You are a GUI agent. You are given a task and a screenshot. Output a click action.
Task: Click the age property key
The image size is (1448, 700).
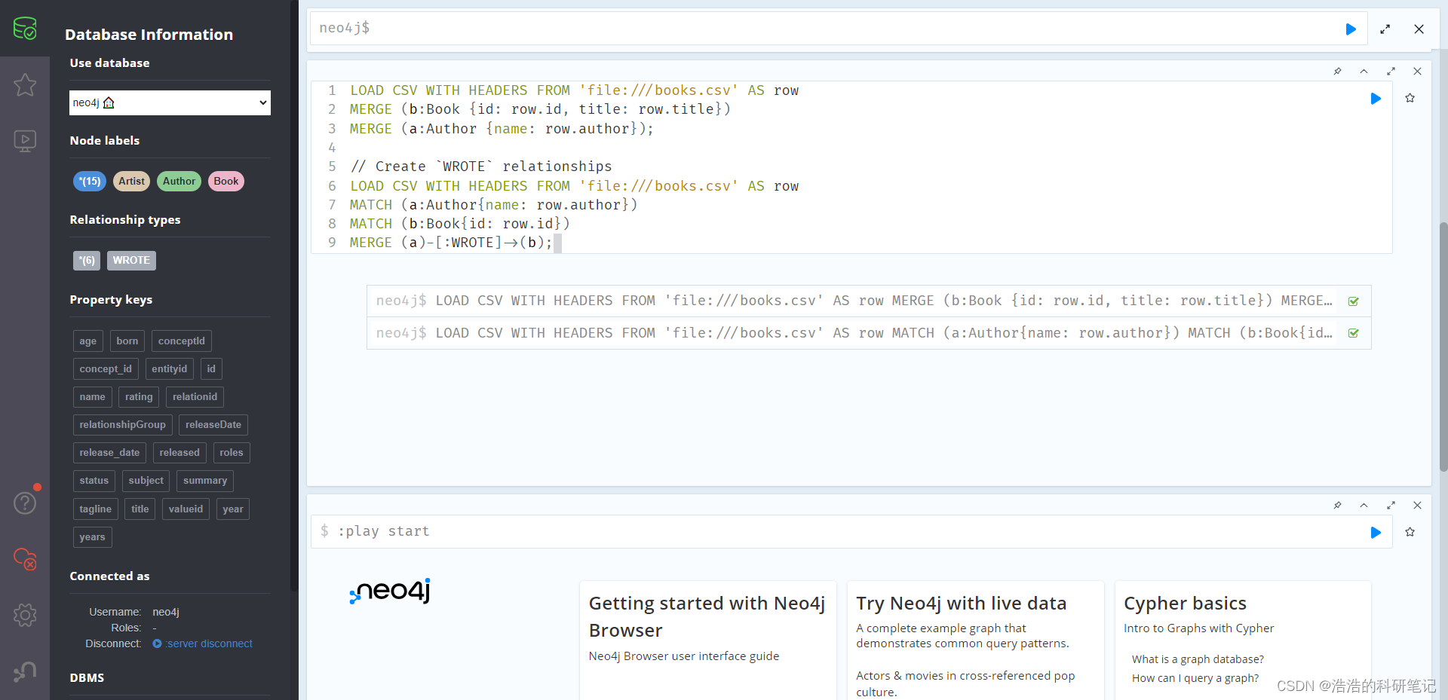[x=88, y=341]
